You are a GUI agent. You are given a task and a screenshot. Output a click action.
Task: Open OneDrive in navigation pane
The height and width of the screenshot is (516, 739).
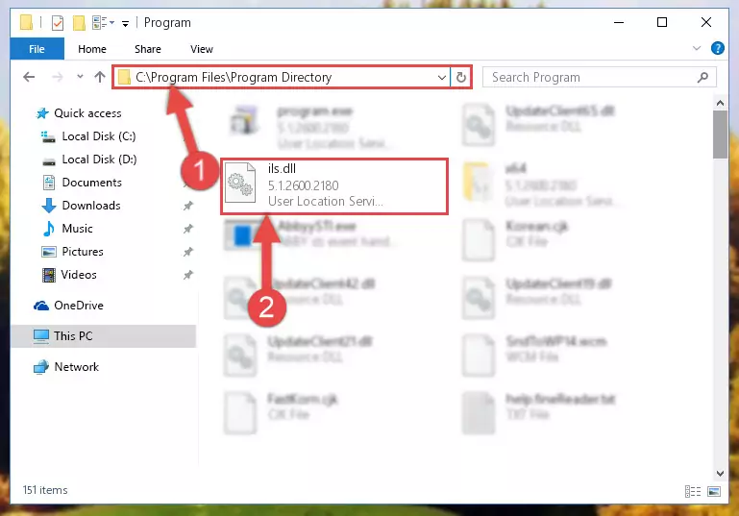point(68,306)
